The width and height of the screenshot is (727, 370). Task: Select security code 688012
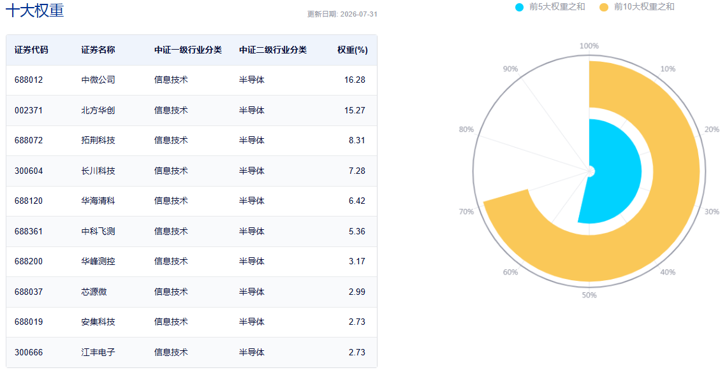[29, 80]
